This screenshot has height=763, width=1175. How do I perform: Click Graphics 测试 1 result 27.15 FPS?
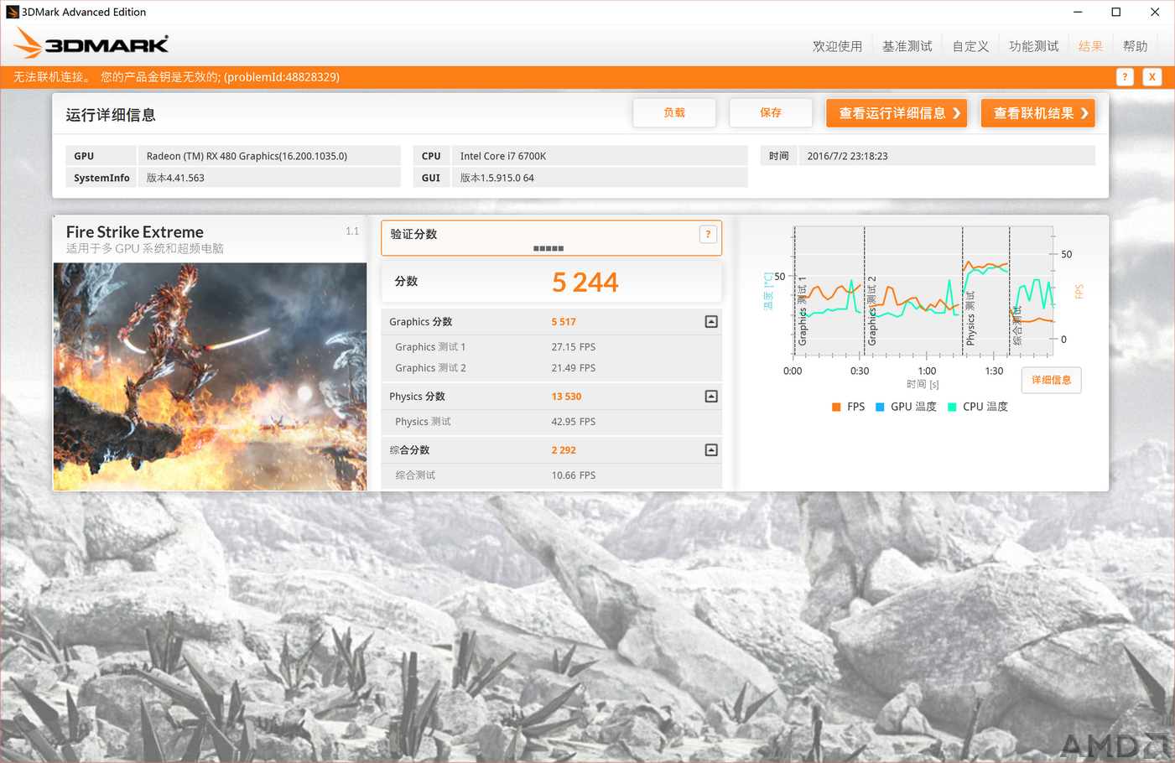click(x=574, y=347)
